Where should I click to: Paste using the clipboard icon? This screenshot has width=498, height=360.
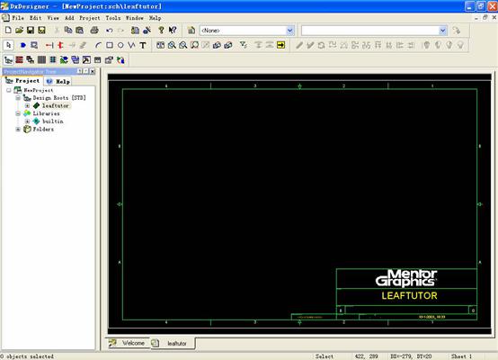tap(79, 31)
